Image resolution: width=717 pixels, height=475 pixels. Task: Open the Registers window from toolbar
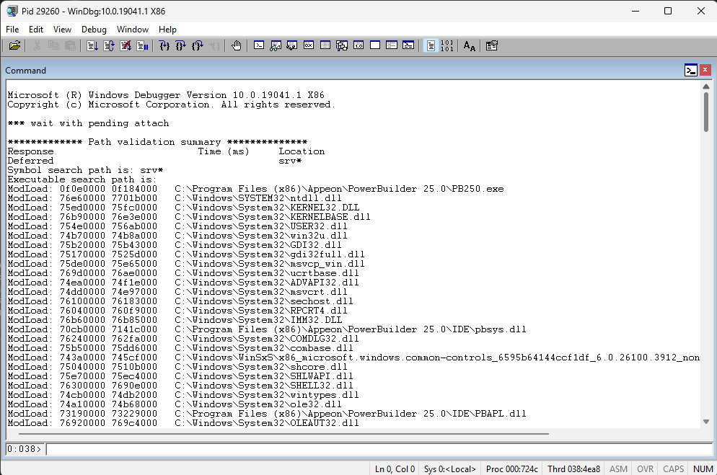(309, 45)
